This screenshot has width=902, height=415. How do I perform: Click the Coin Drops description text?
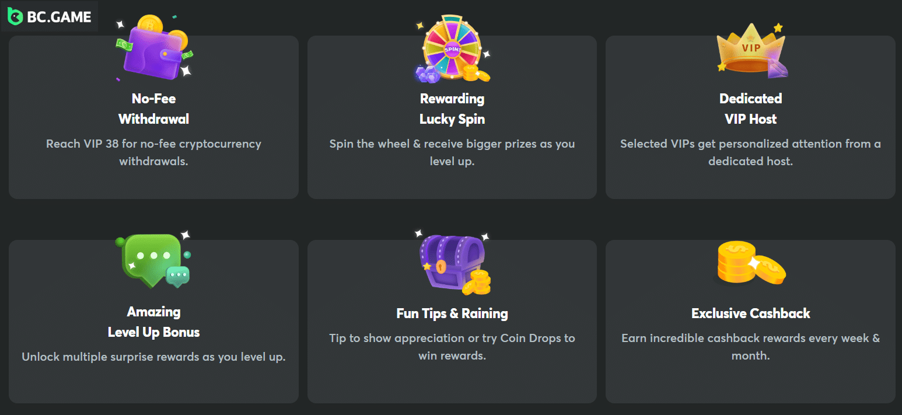click(452, 347)
